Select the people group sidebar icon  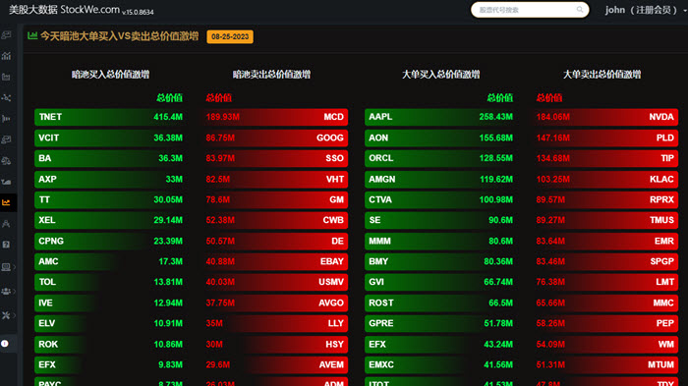pyautogui.click(x=6, y=292)
